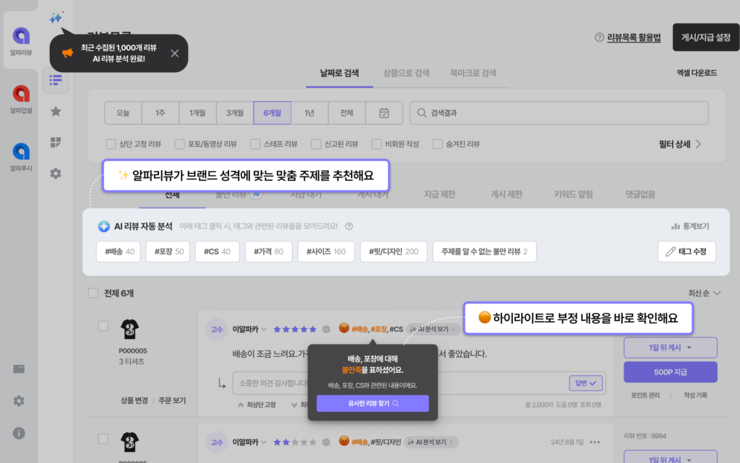740x463 pixels.
Task: Expand the 1일 뒤 게시 dropdown
Action: tap(669, 347)
